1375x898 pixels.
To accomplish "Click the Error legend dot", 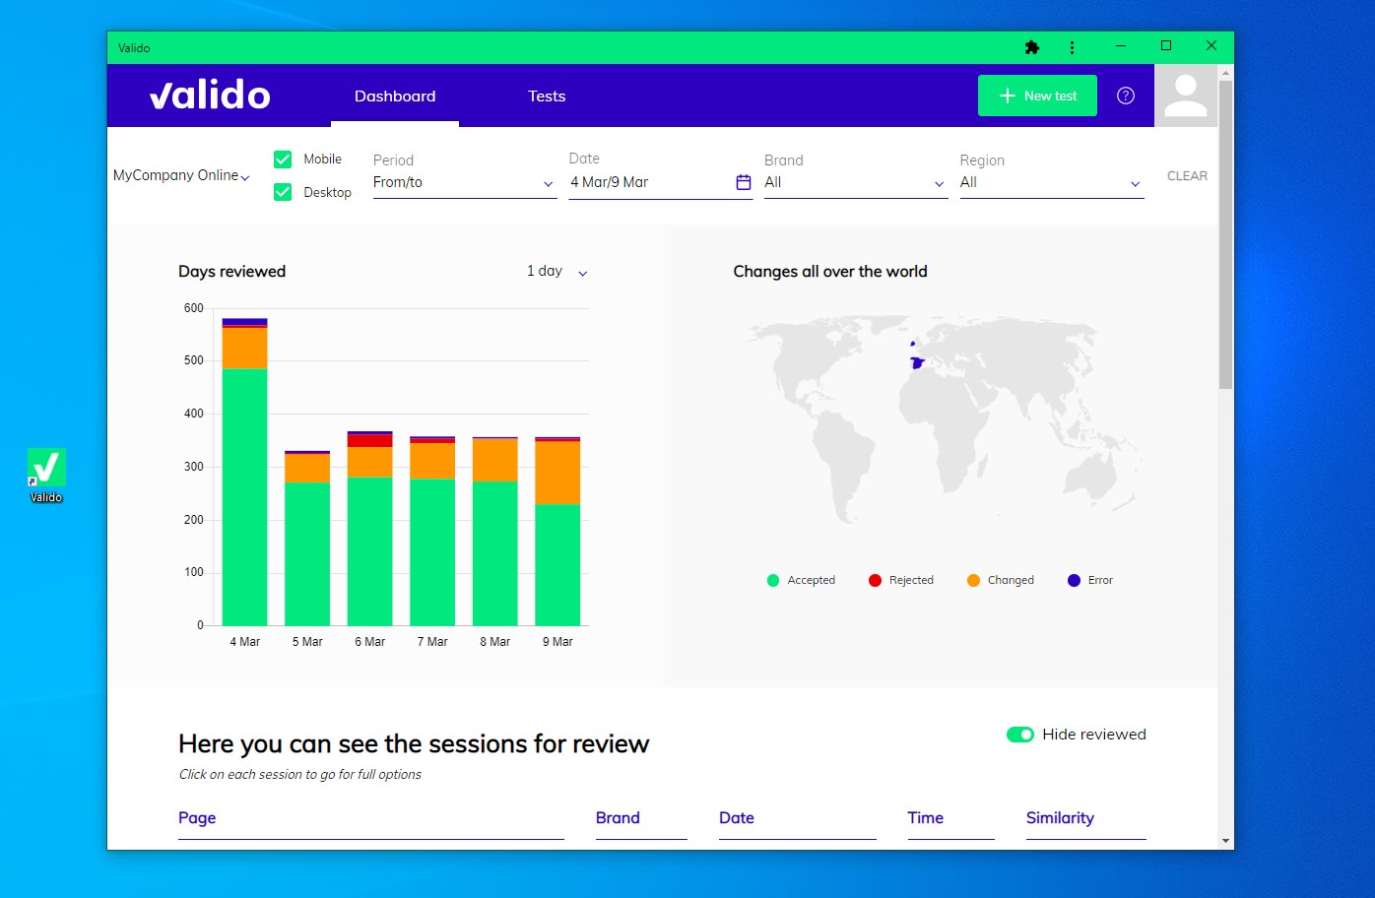I will tap(1074, 580).
